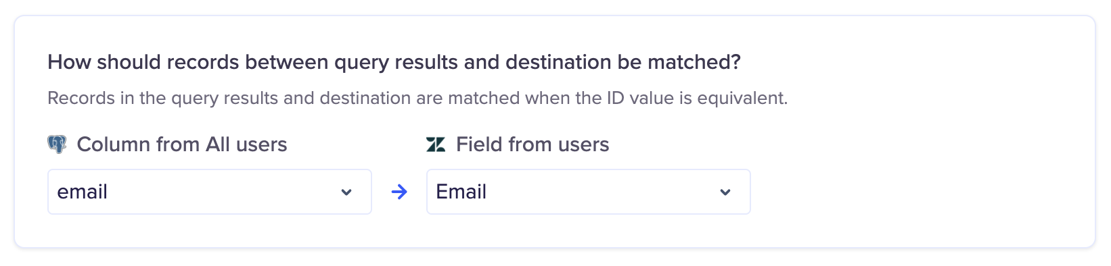Select the lowercase email value in the source box
1111x266 pixels.
pyautogui.click(x=83, y=192)
